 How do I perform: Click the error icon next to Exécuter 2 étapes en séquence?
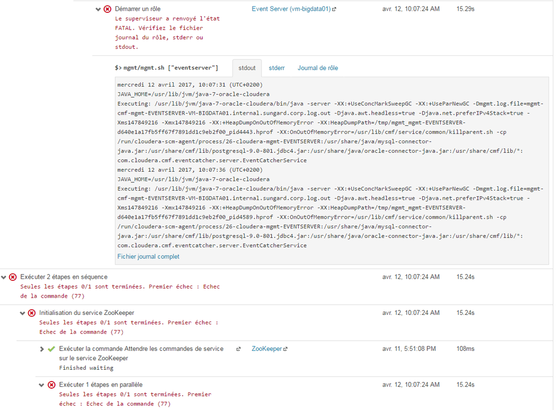pyautogui.click(x=13, y=277)
